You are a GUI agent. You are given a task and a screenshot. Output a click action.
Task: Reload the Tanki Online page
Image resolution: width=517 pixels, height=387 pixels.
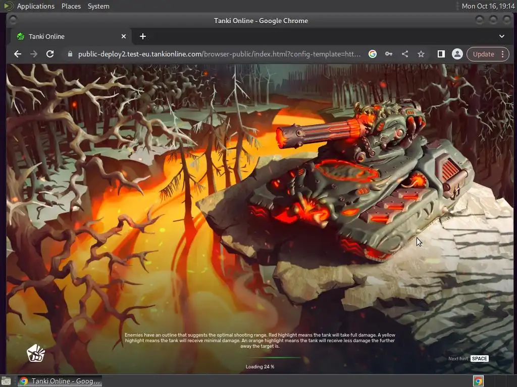pos(50,54)
